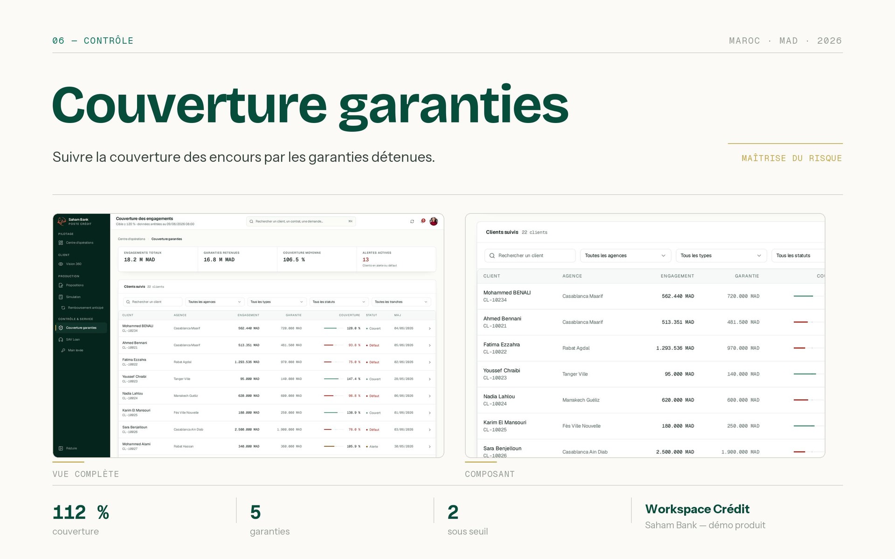Open notifications bell with red badge

(423, 221)
